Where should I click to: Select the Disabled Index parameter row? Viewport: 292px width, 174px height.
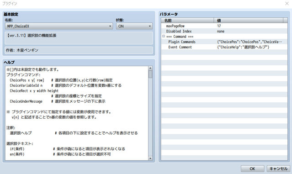pos(224,31)
